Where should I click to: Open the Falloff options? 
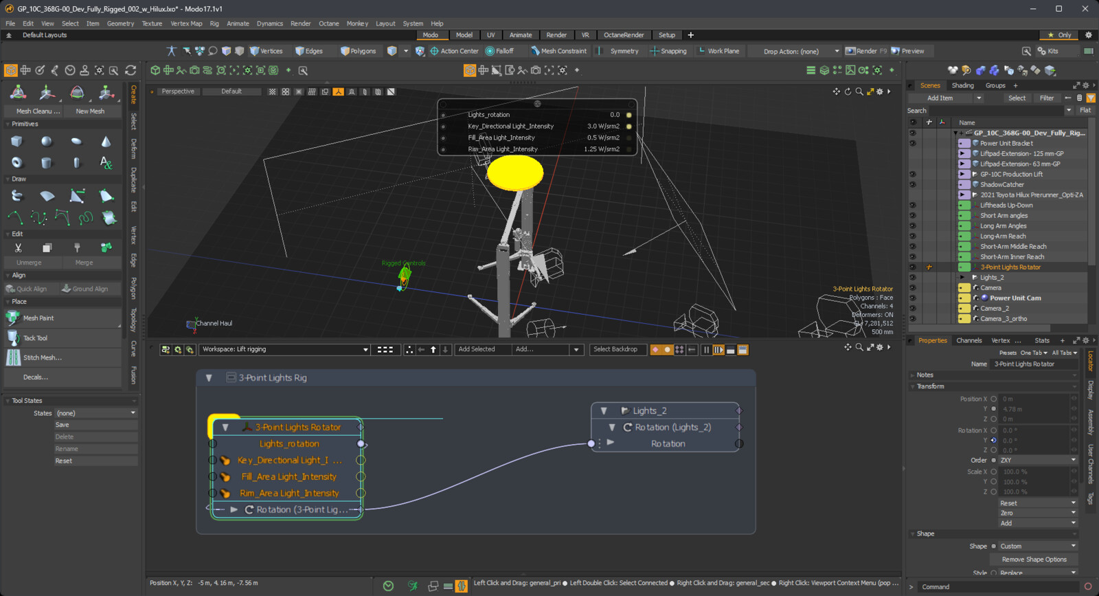click(x=499, y=51)
